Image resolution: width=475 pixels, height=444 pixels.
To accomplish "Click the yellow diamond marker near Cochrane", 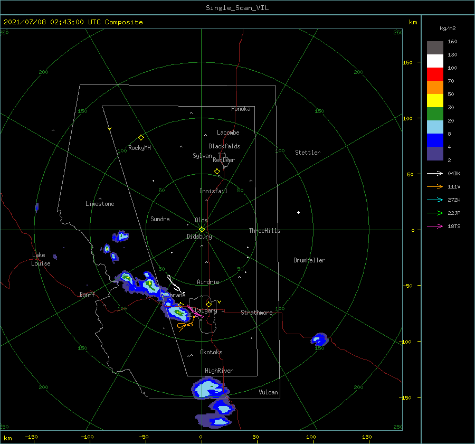I will (181, 305).
